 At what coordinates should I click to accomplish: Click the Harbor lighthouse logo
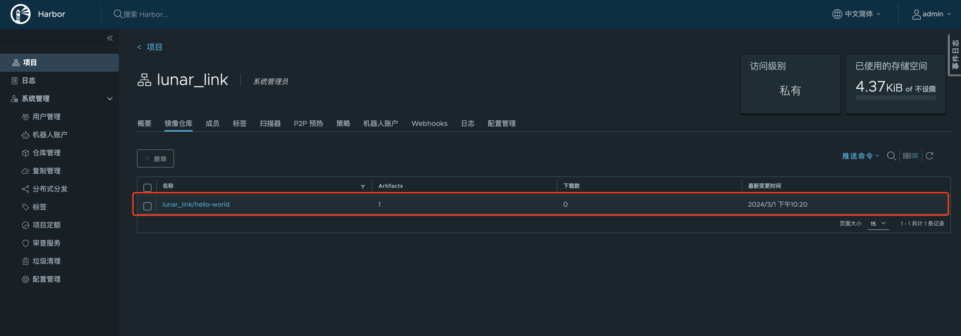[21, 14]
